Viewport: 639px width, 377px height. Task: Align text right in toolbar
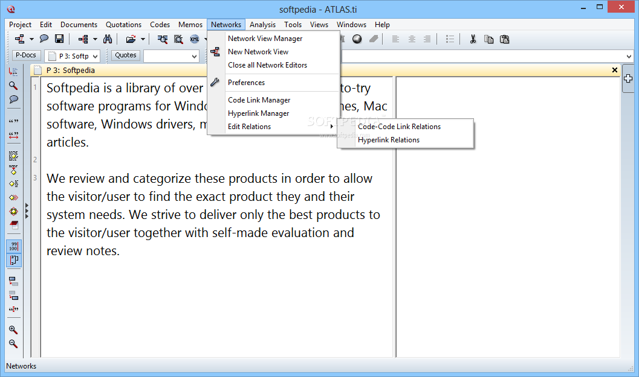427,39
